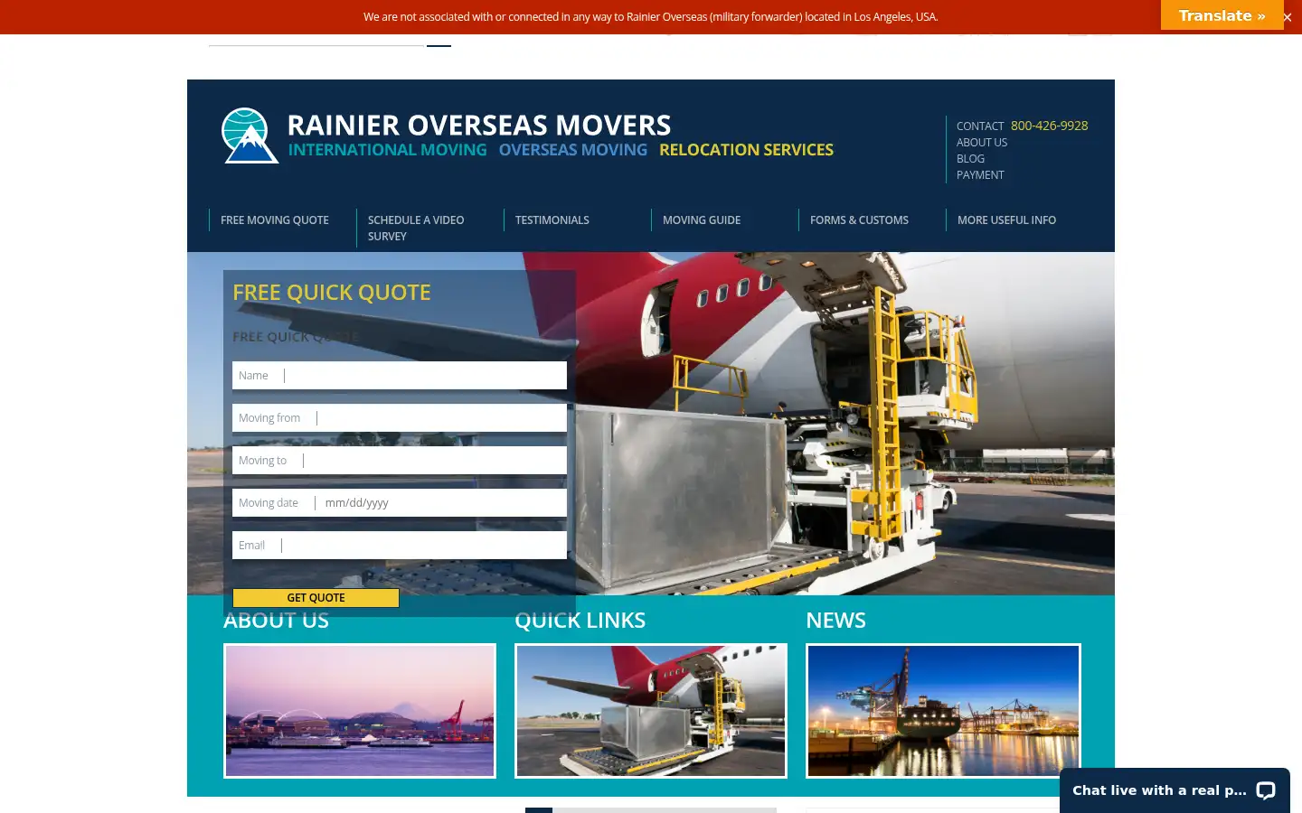The width and height of the screenshot is (1302, 813).
Task: Select the Moving date mm/dd/yyyy field
Action: coord(400,503)
